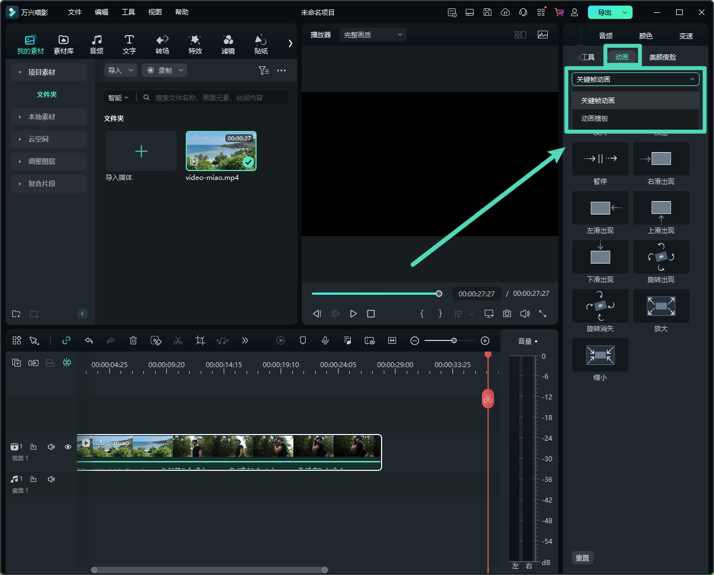Click the timeline zoom slider handle
The width and height of the screenshot is (714, 575).
(x=454, y=340)
